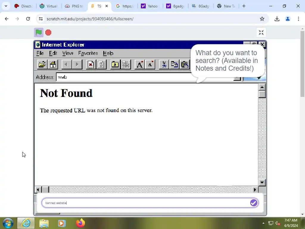Switch to the Virtual browser tab
The image size is (305, 229).
click(49, 6)
